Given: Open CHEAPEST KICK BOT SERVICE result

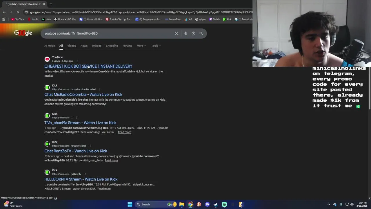Looking at the screenshot, I should coord(88,66).
